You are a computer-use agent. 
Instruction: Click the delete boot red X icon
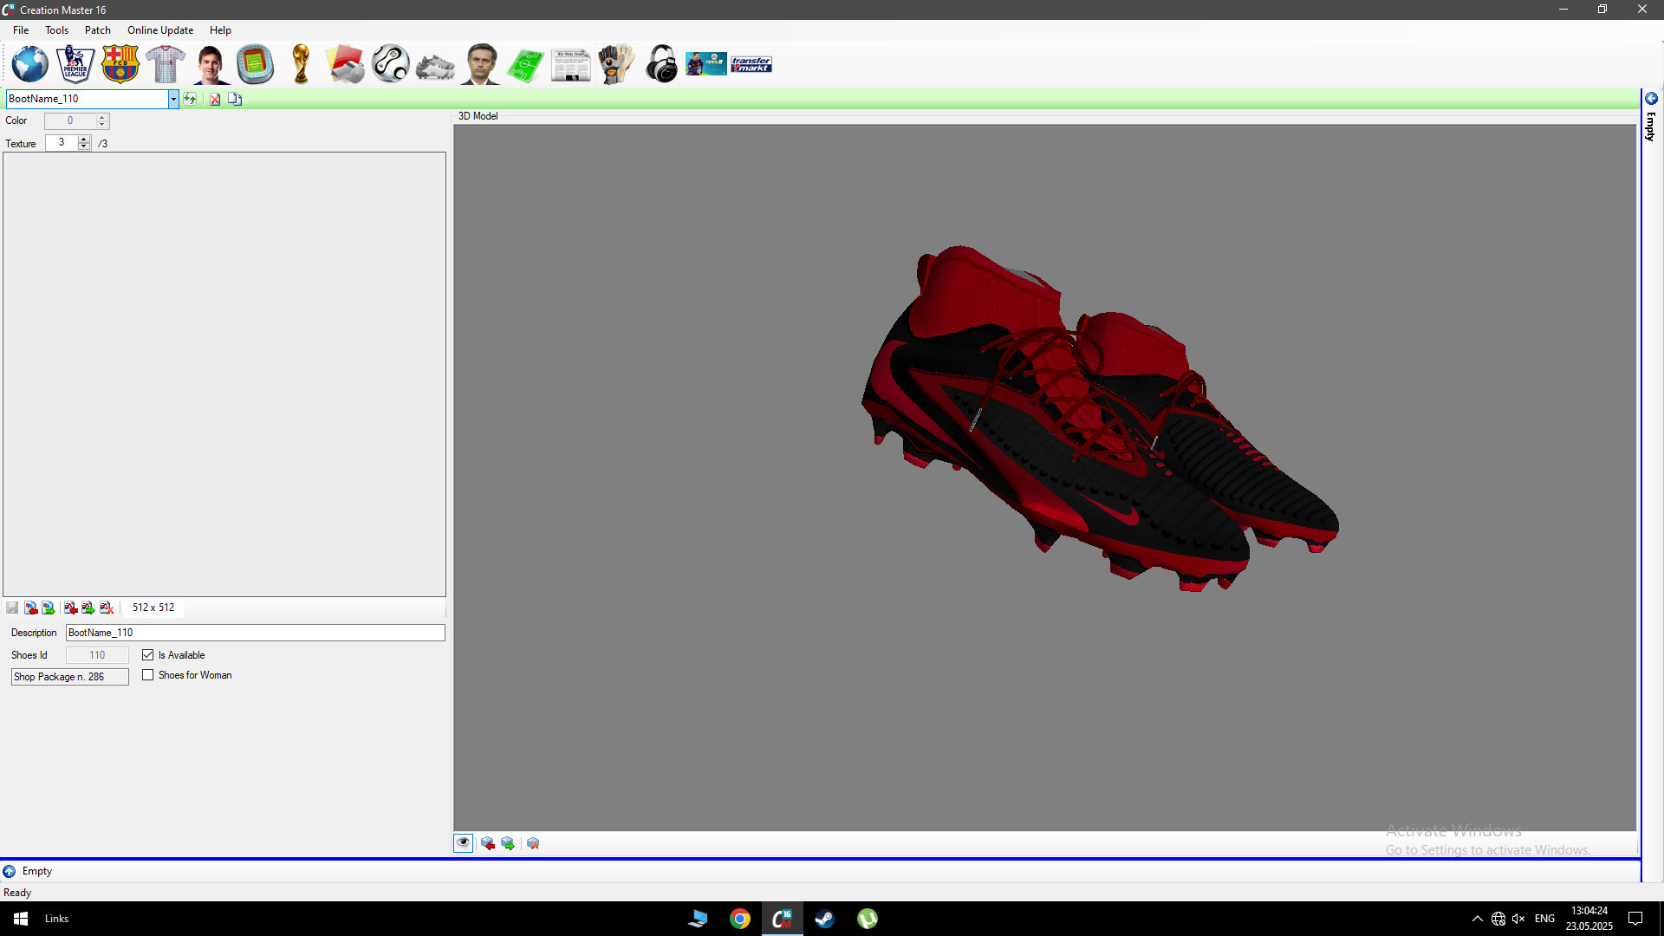[215, 99]
